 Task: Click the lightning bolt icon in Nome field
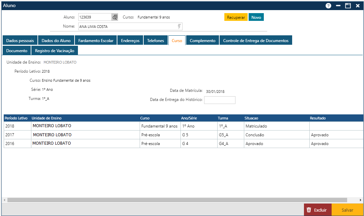tap(179, 27)
